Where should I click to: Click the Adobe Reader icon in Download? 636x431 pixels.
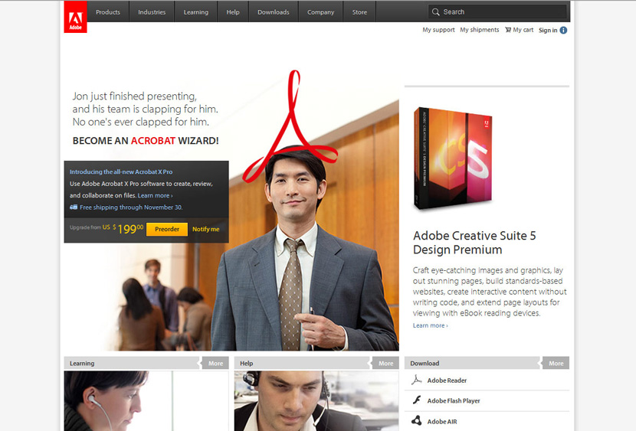(x=417, y=380)
